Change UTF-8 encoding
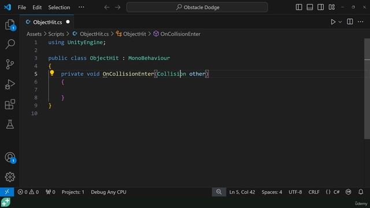The image size is (370, 208). coord(295,192)
